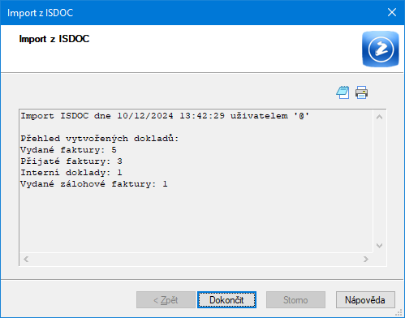Finish the import with Dokončit button

tap(226, 299)
